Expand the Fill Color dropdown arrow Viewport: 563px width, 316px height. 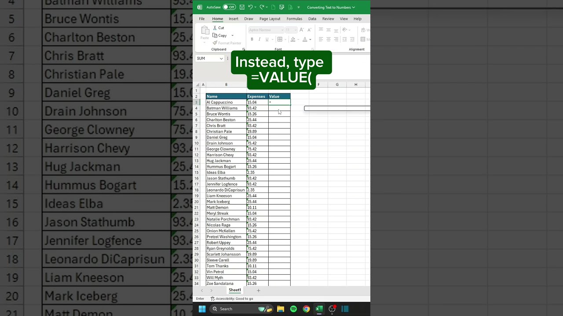pyautogui.click(x=298, y=39)
